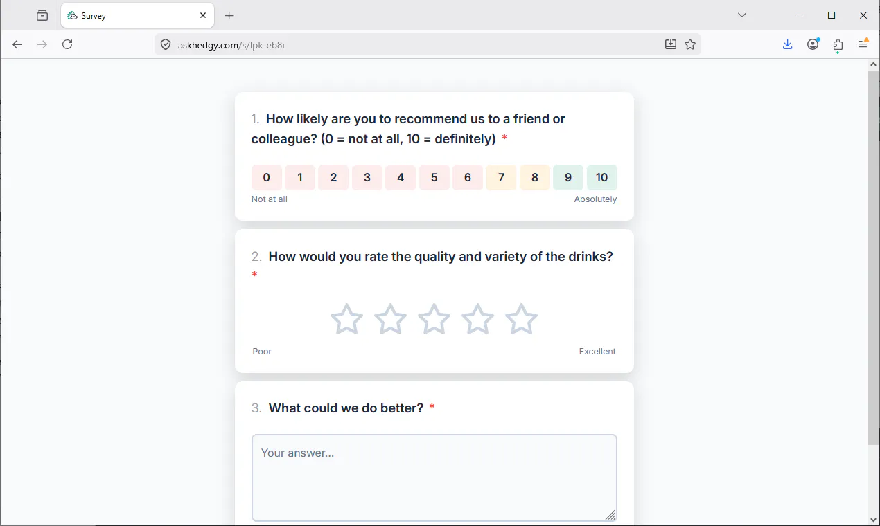The image size is (880, 526).
Task: Select score 0 Not at all
Action: [266, 178]
